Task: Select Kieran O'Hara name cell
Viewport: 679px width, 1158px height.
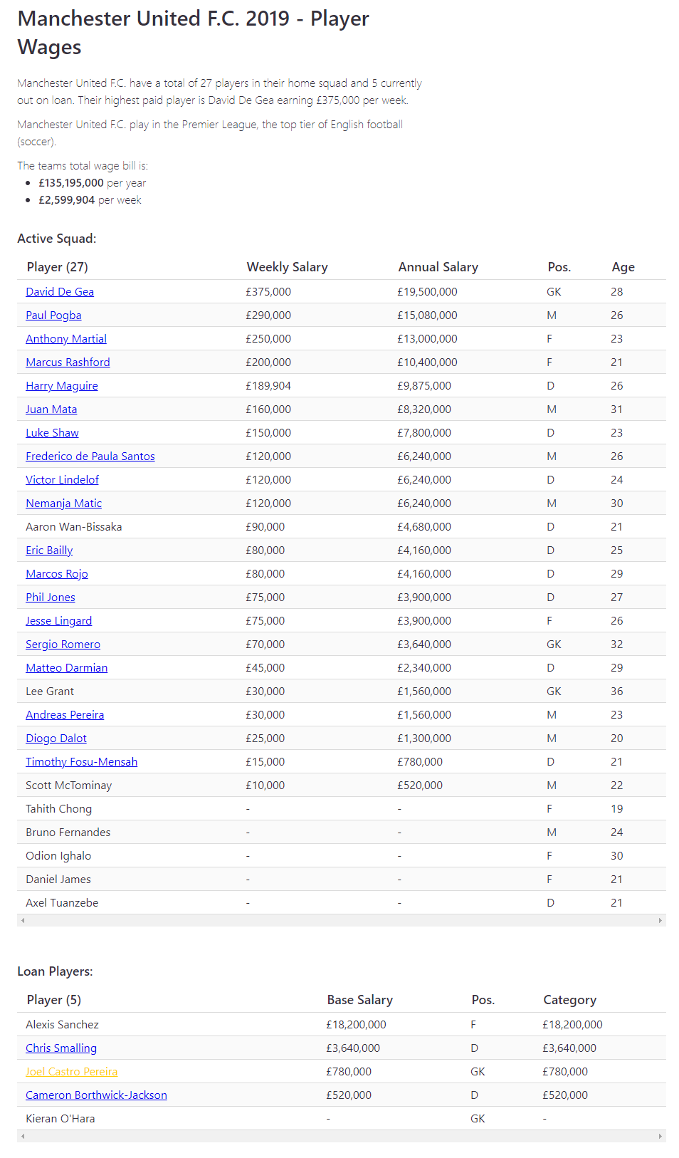Action: [x=60, y=1118]
